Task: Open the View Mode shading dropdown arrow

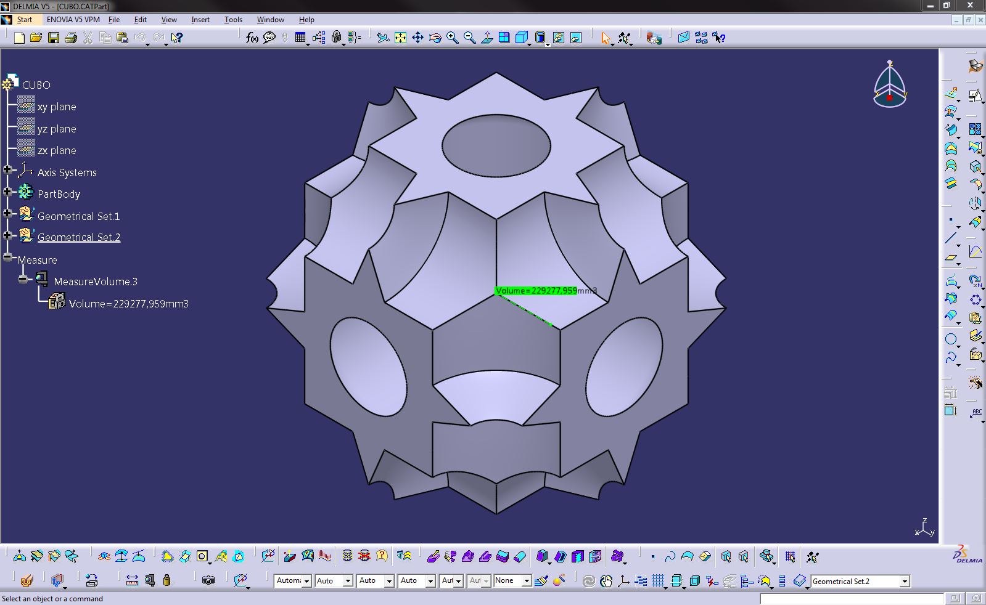Action: pos(547,44)
